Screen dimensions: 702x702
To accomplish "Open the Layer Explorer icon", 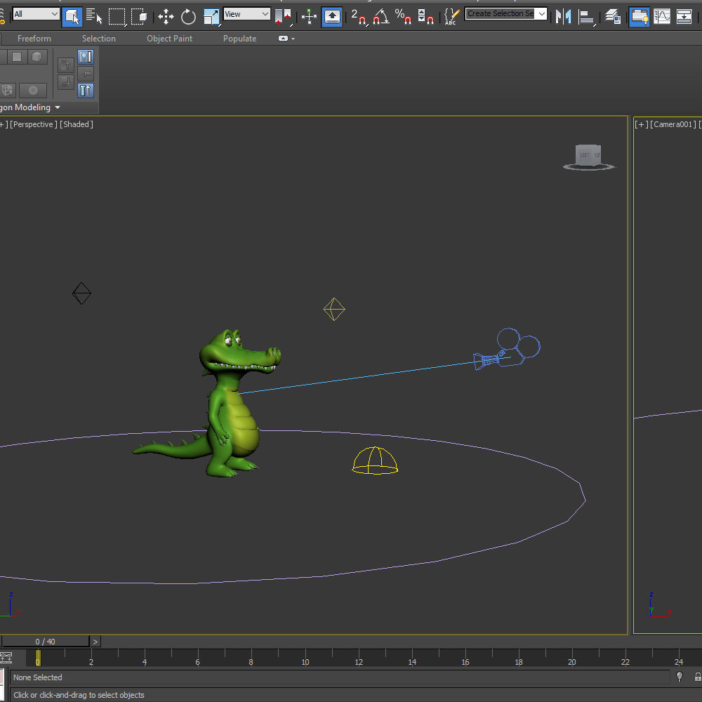I will click(x=613, y=17).
